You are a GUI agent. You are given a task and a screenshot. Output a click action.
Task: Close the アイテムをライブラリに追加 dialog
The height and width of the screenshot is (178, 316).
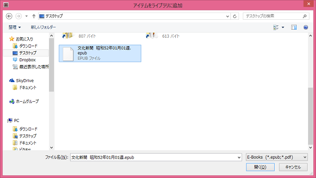(308, 4)
